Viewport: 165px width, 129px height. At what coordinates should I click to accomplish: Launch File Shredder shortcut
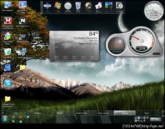coord(8,69)
